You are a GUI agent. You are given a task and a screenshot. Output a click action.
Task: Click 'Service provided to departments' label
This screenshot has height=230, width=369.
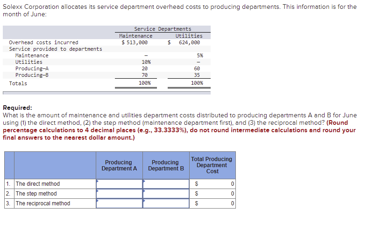coord(56,49)
